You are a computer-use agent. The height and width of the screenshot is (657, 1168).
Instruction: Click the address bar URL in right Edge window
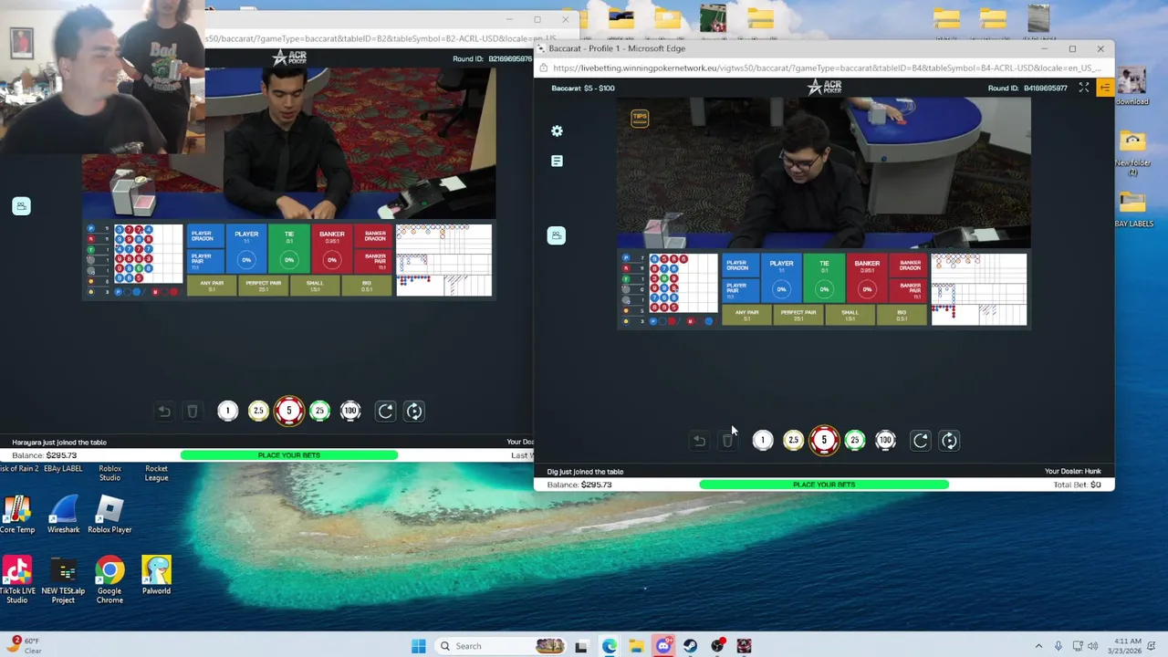[827, 68]
